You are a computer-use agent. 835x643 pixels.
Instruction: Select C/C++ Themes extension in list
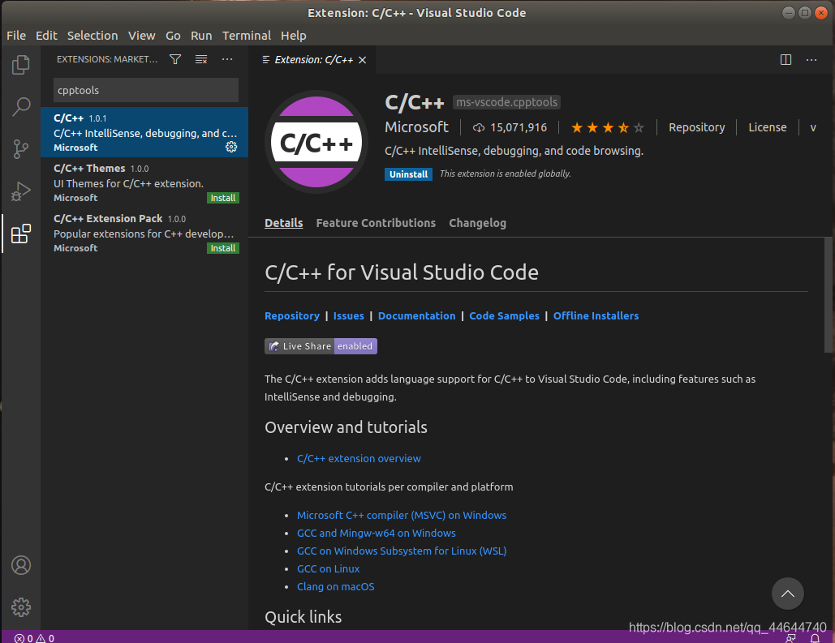(x=144, y=182)
